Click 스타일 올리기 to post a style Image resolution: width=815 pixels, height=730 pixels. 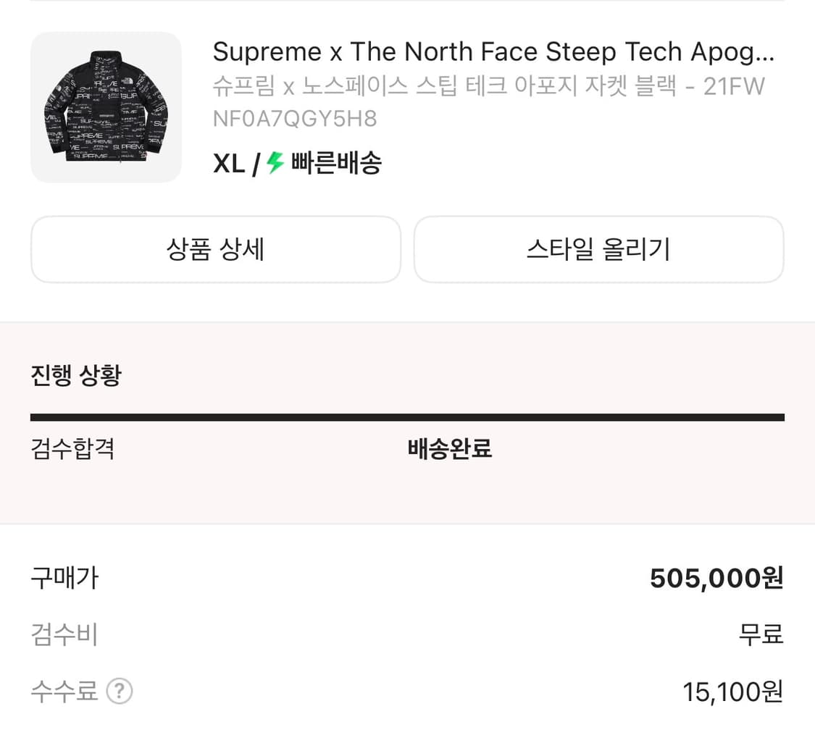click(x=598, y=249)
